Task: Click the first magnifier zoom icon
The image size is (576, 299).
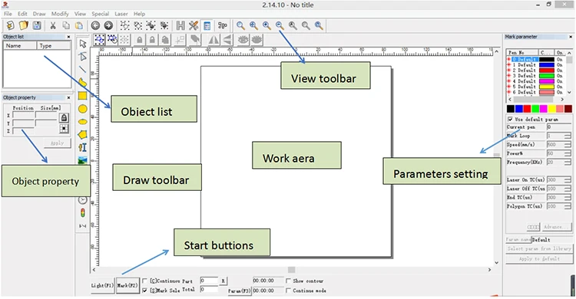Action: 240,25
